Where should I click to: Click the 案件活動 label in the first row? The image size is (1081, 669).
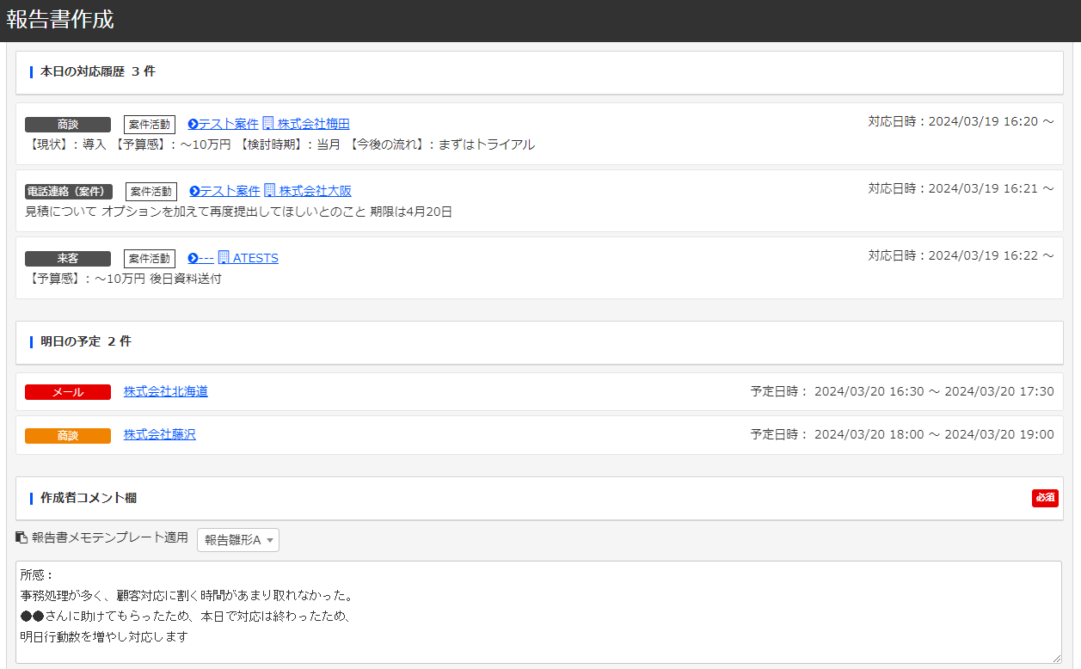[x=150, y=123]
